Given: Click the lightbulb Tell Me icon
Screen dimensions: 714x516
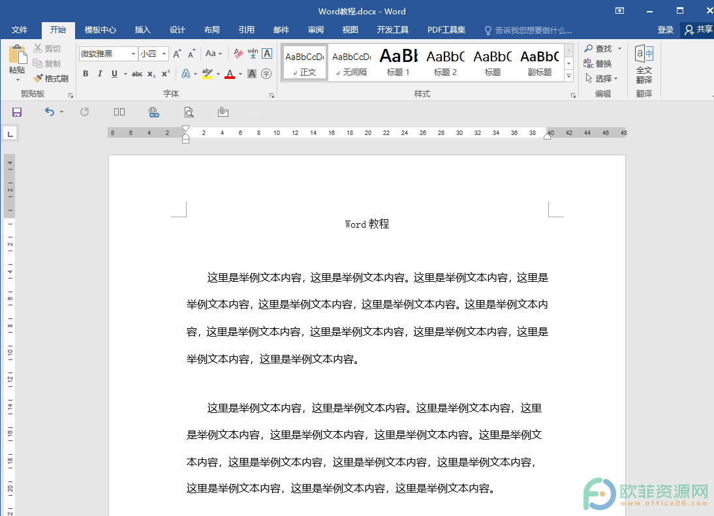Looking at the screenshot, I should point(488,31).
